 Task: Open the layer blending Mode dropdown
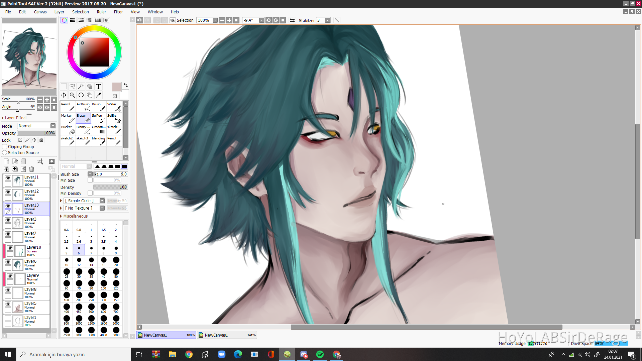[x=53, y=126]
